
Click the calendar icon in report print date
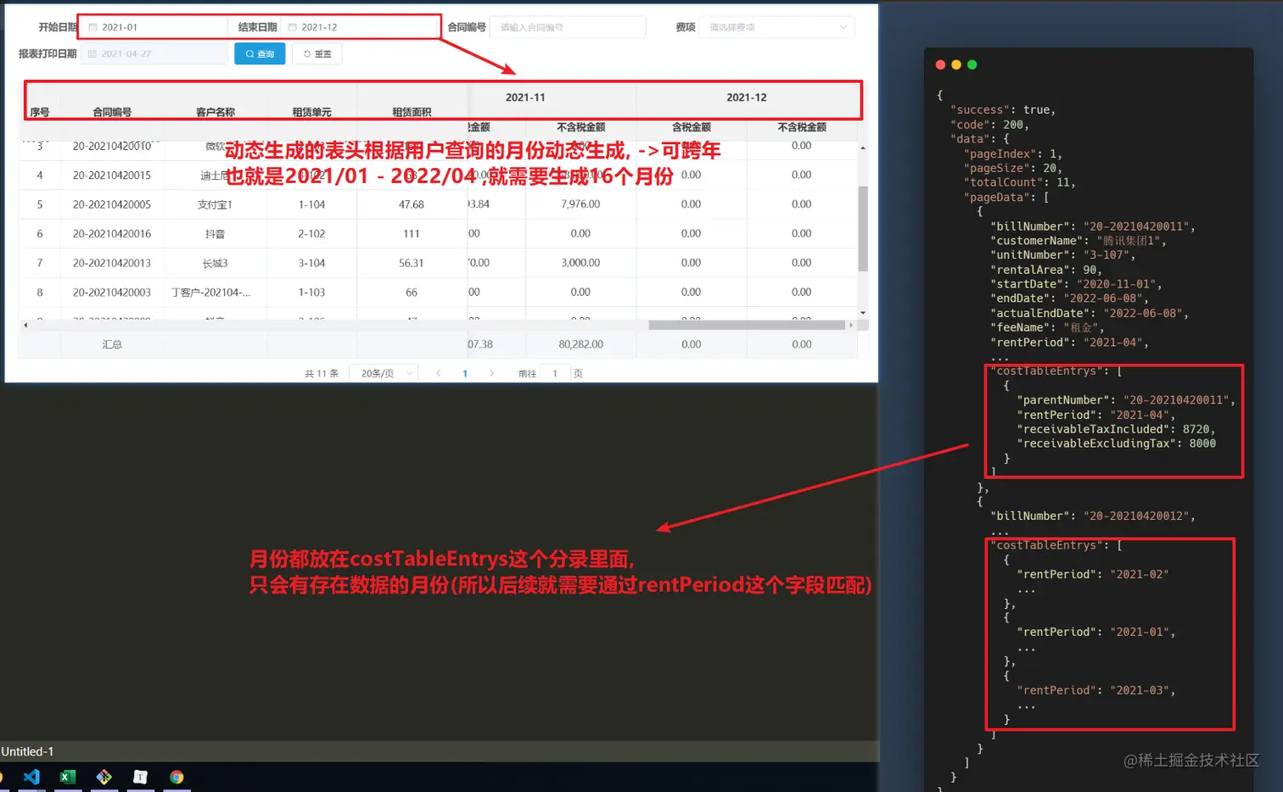coord(92,53)
